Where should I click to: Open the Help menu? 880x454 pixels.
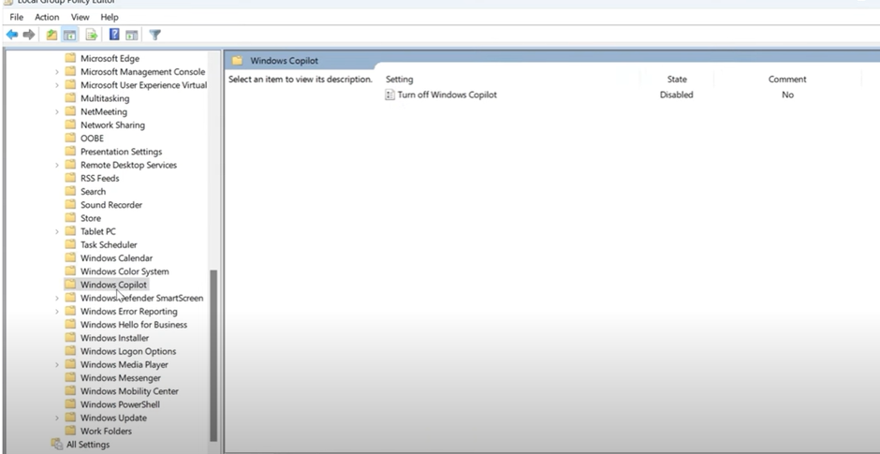click(x=110, y=18)
